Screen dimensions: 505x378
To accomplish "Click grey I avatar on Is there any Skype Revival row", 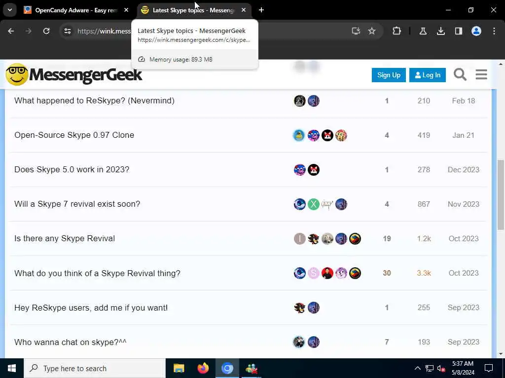I will coord(299,239).
